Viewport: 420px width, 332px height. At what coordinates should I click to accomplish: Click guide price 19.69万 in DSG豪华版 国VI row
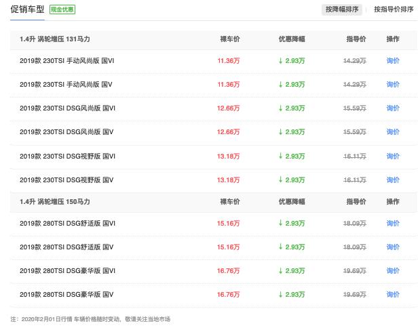[x=355, y=271]
